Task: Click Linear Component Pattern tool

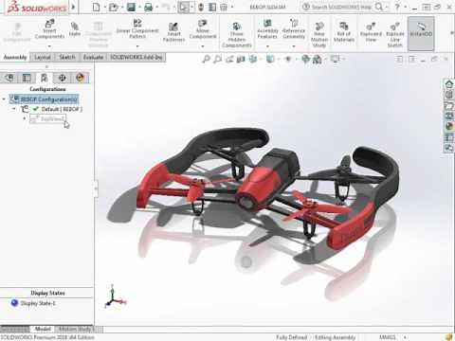Action: tap(137, 29)
